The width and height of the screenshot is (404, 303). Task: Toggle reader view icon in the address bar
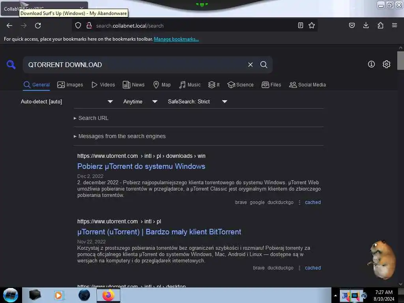(x=300, y=25)
